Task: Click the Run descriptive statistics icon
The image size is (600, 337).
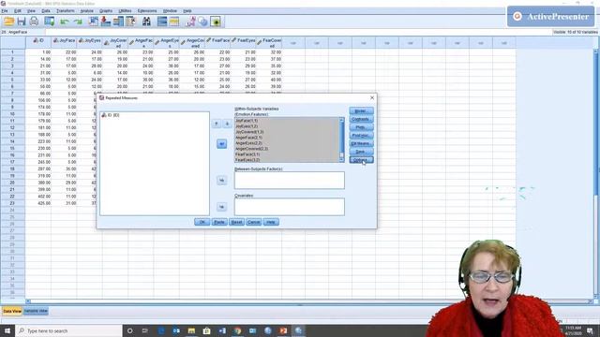Action: point(131,22)
